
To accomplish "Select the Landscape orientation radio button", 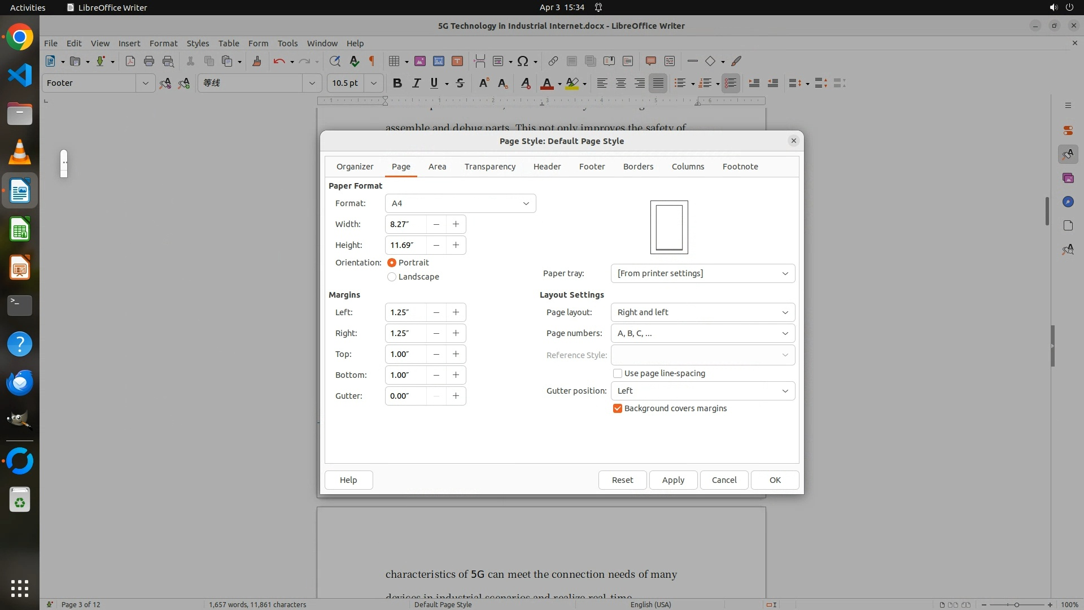I will pyautogui.click(x=392, y=277).
